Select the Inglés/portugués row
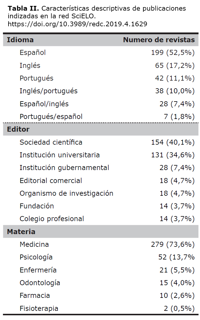The image size is (200, 320). tap(101, 91)
